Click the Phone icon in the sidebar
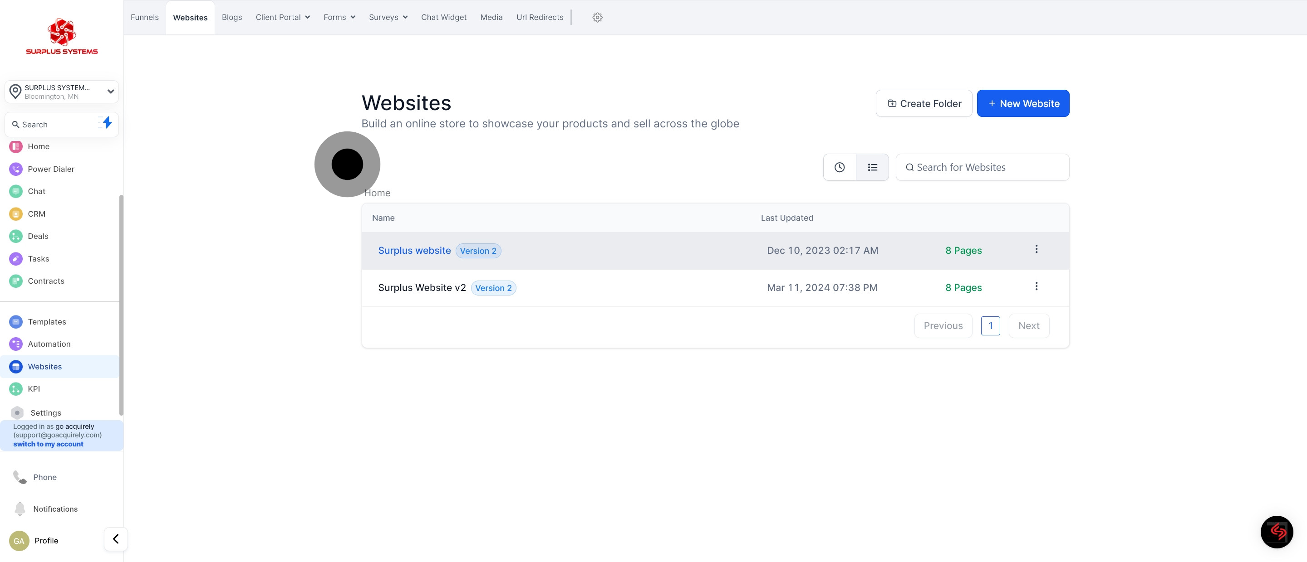Image resolution: width=1307 pixels, height=562 pixels. click(x=19, y=477)
